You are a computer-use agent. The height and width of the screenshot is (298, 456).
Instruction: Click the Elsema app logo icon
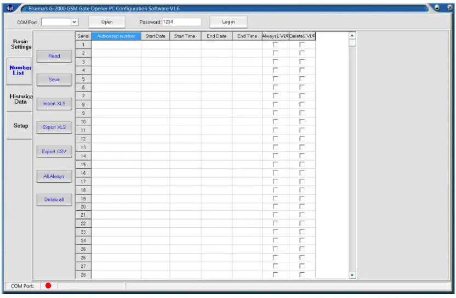pyautogui.click(x=10, y=8)
